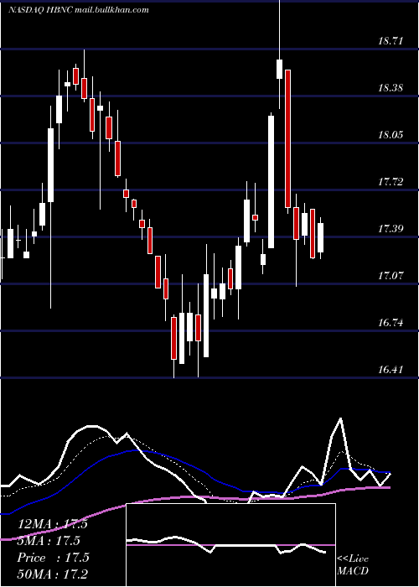Click the 17.39 price axis label

point(391,229)
